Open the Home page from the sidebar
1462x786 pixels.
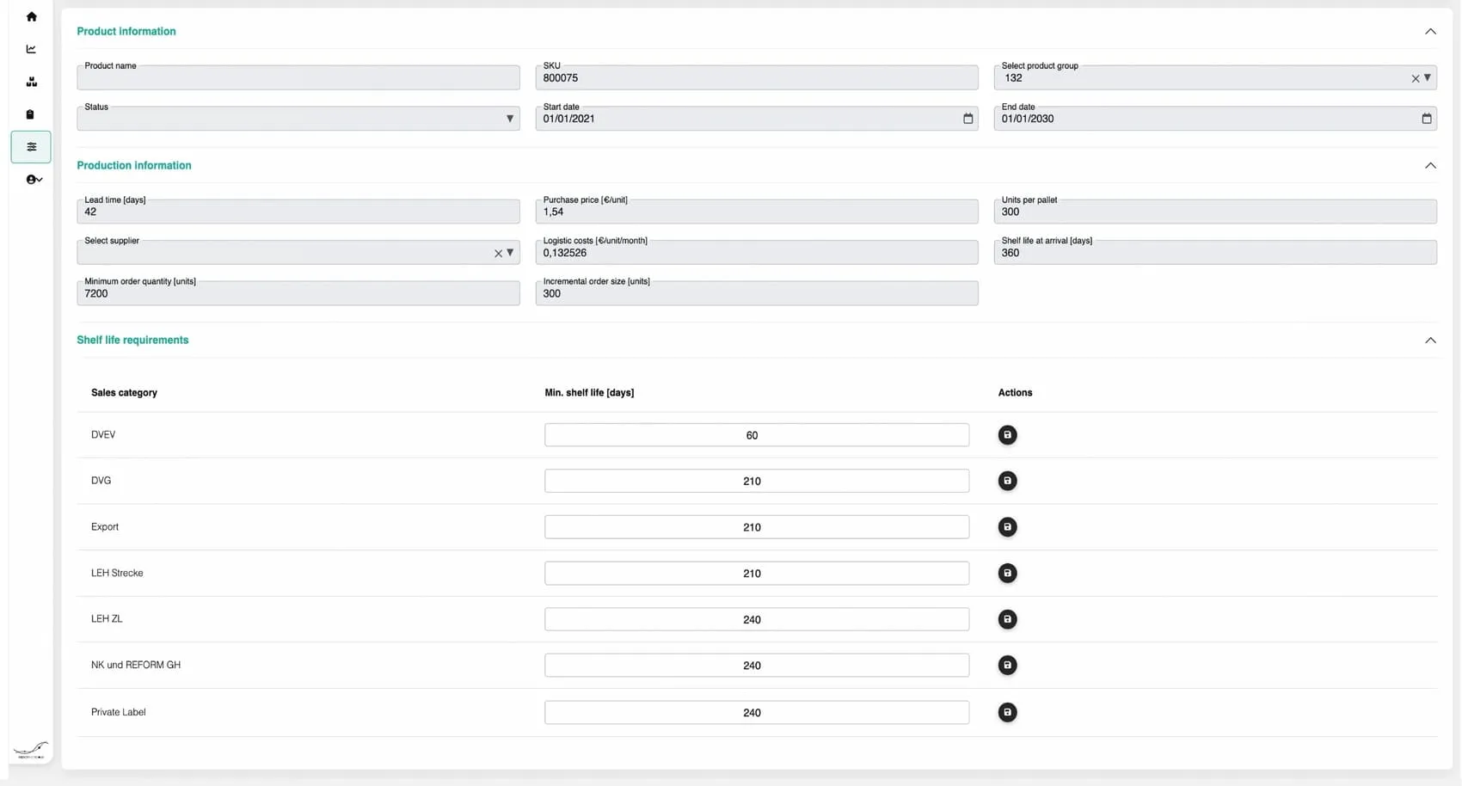pos(31,16)
